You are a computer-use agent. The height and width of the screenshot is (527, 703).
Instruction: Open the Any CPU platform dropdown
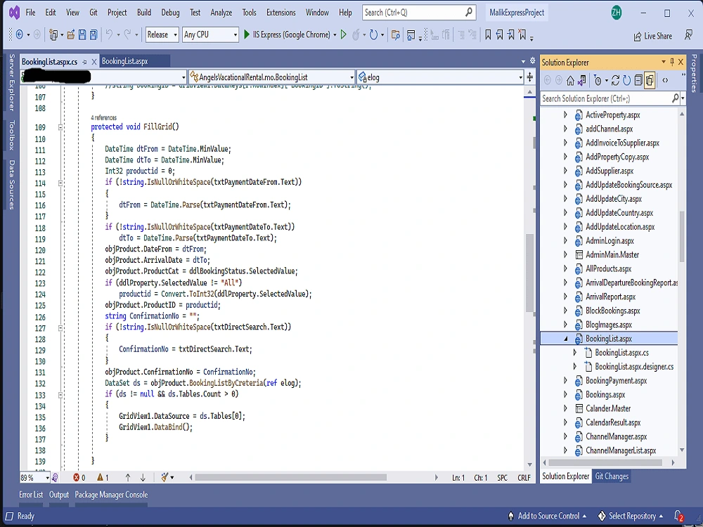[x=210, y=34]
